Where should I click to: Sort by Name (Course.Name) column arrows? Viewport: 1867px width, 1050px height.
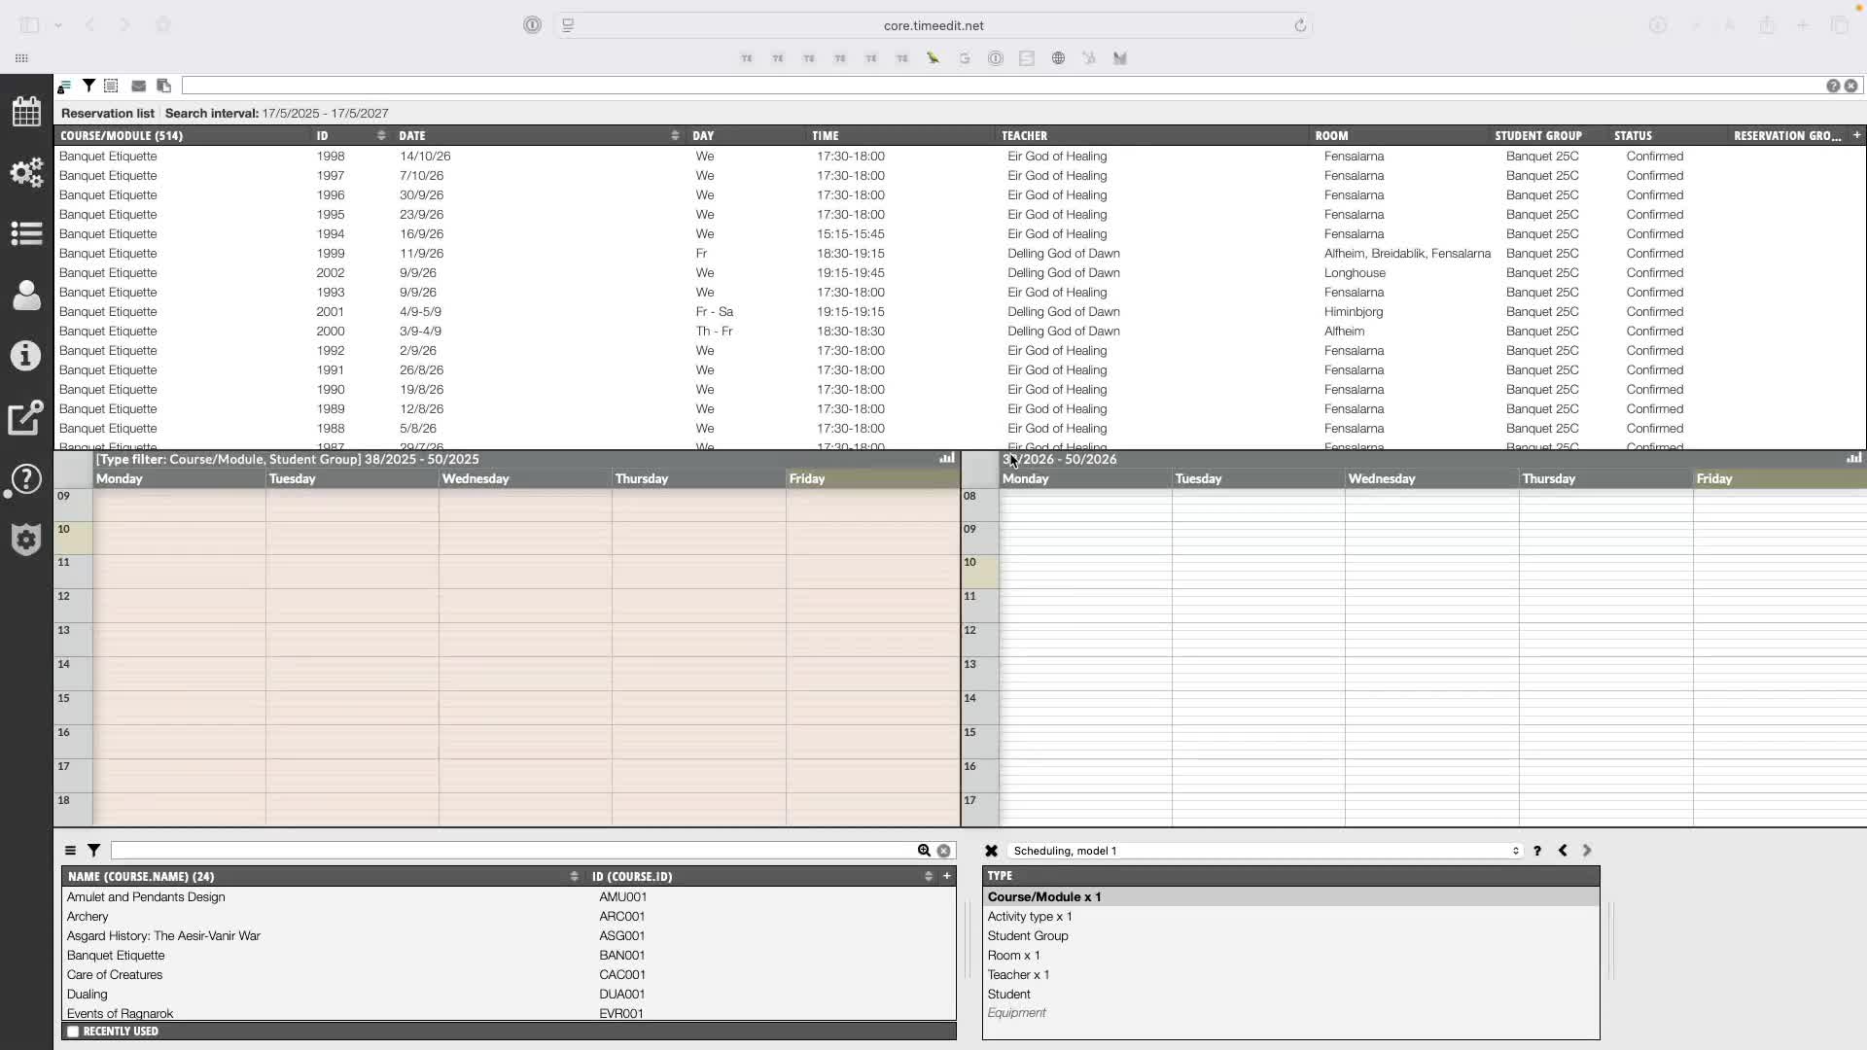point(574,876)
